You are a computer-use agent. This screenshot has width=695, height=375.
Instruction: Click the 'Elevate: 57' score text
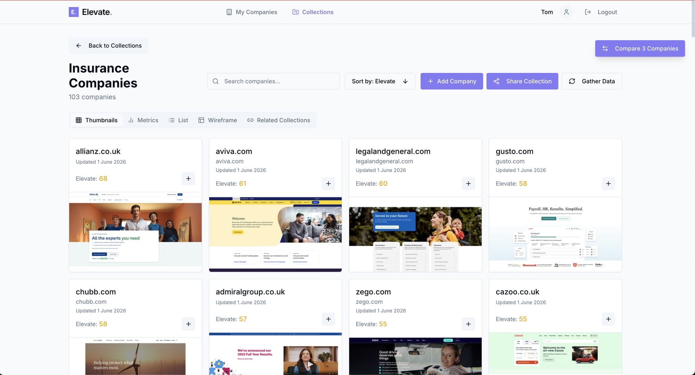[231, 319]
